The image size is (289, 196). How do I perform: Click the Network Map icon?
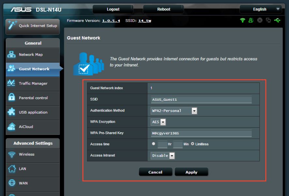pos(11,54)
